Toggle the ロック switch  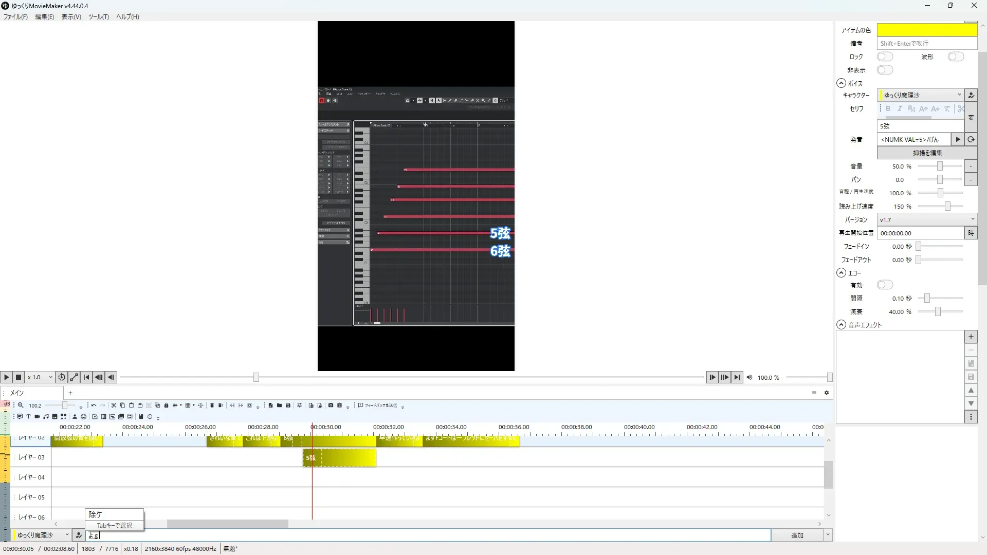(885, 57)
